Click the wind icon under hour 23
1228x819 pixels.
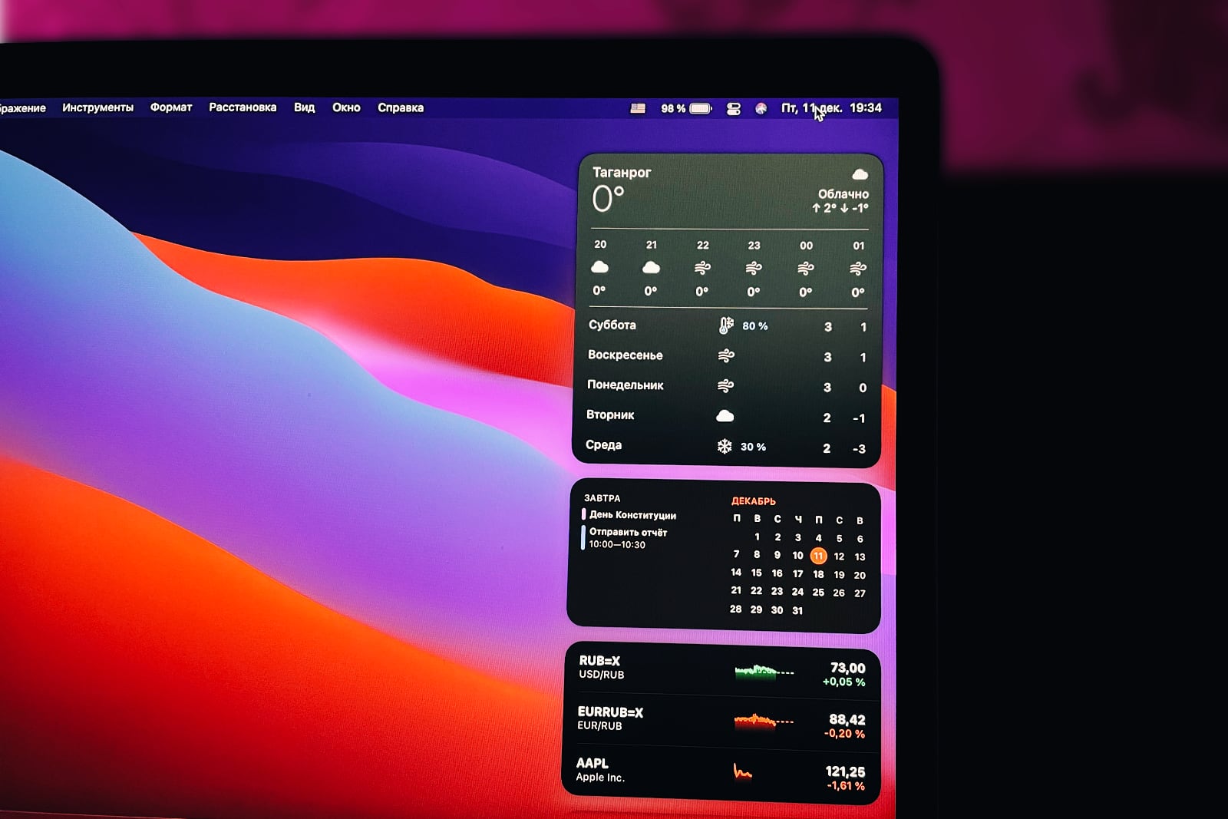point(754,268)
